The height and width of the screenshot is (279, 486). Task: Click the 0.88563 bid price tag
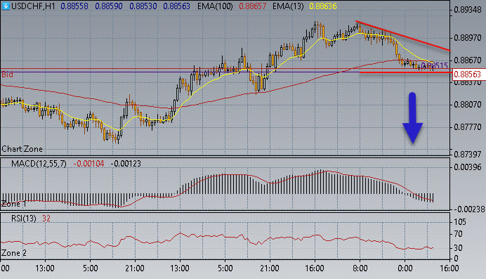point(469,74)
